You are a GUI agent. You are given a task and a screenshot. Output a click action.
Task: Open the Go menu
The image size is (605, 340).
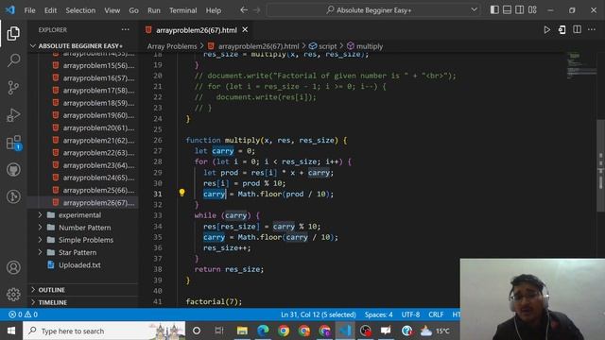pyautogui.click(x=133, y=10)
